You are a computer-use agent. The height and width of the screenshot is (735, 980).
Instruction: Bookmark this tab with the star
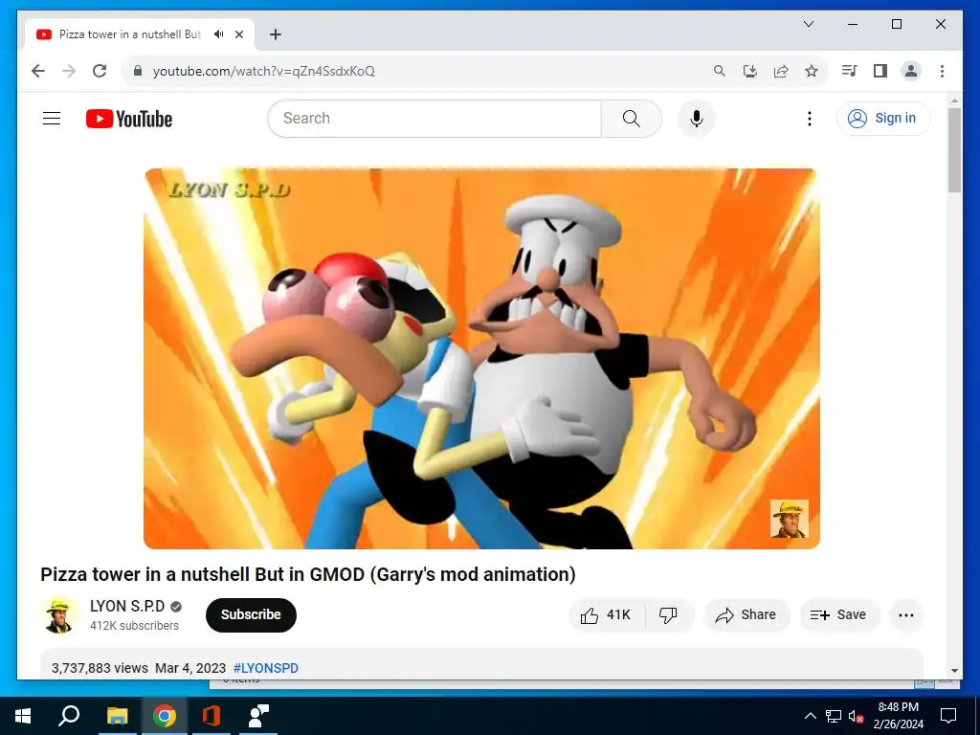click(x=812, y=71)
